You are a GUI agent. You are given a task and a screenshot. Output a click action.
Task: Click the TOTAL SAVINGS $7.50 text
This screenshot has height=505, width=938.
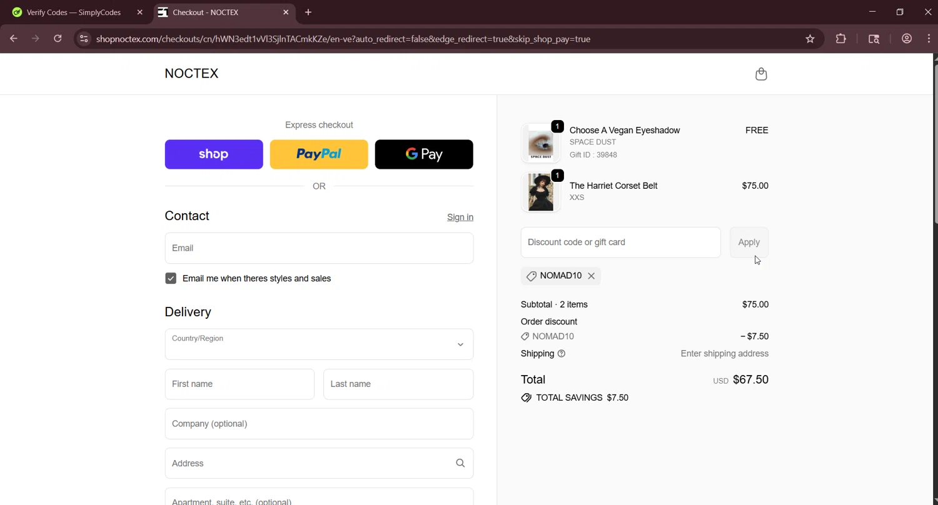[x=582, y=397]
